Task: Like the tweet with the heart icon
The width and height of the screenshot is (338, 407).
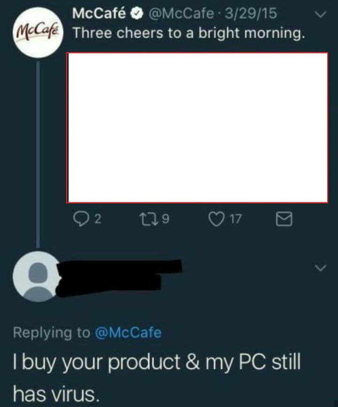Action: click(x=216, y=219)
